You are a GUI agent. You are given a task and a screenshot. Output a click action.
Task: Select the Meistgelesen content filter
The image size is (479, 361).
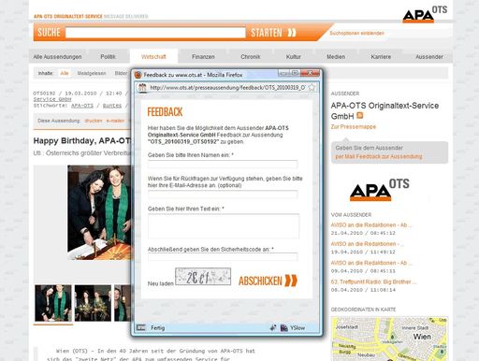(x=92, y=73)
